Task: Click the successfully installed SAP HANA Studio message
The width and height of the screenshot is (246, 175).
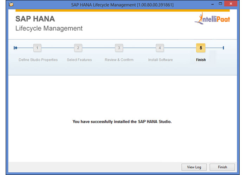Action: [x=122, y=121]
